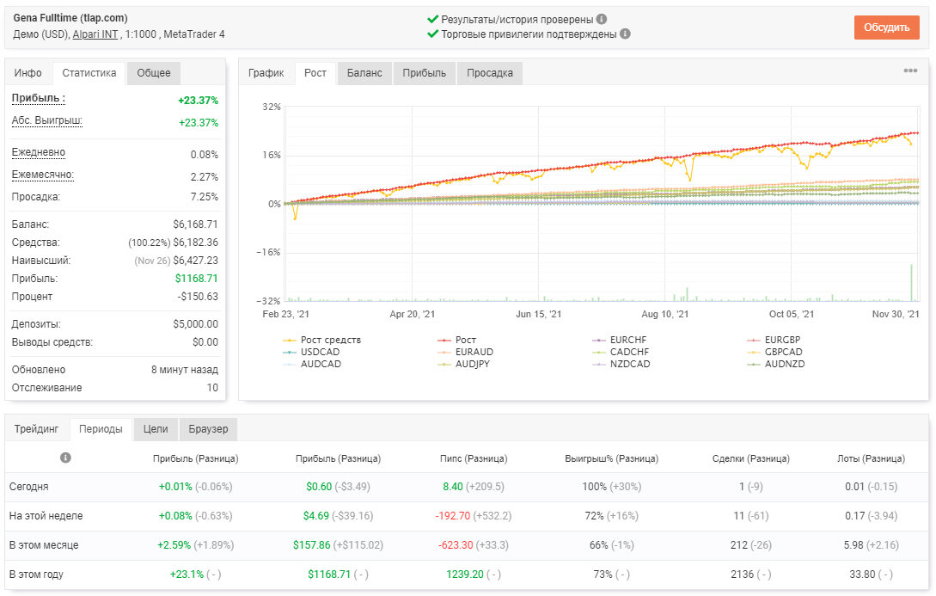Toggle Рост средств series in legend
Screen dimensions: 936x596
click(321, 340)
